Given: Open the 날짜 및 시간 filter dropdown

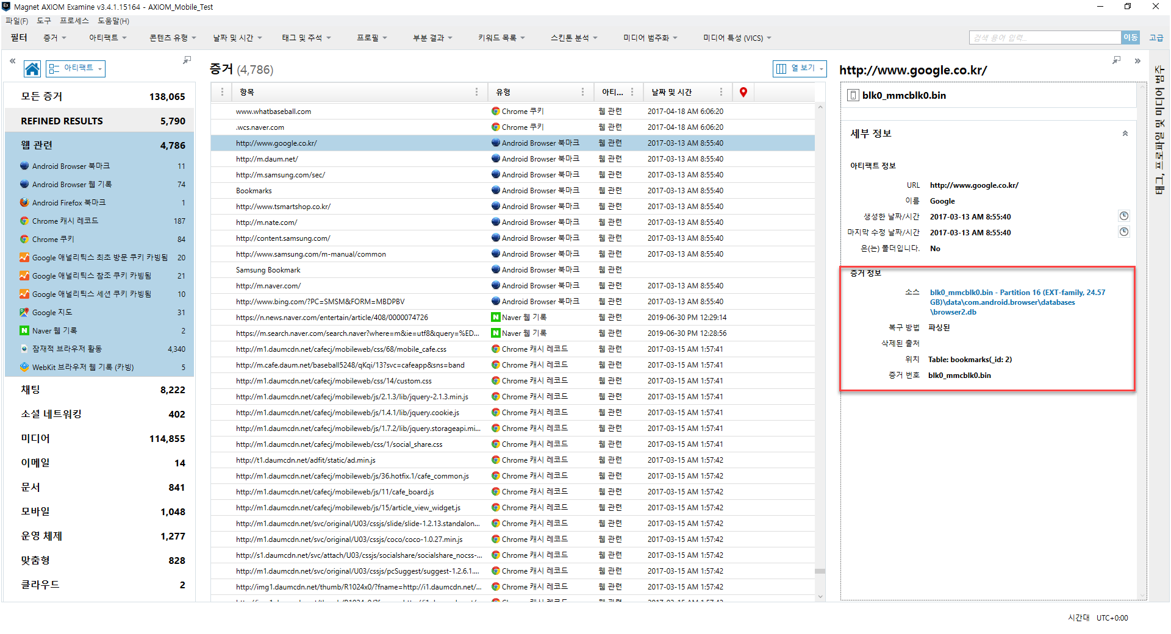Looking at the screenshot, I should pos(237,38).
